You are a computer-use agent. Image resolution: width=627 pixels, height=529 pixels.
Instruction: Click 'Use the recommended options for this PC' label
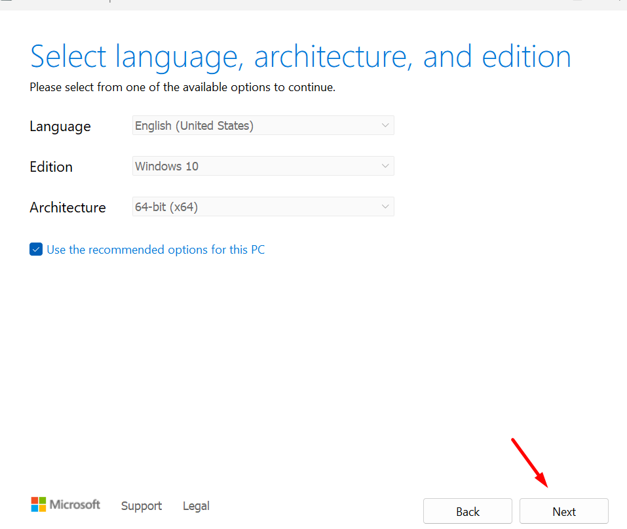pos(155,250)
